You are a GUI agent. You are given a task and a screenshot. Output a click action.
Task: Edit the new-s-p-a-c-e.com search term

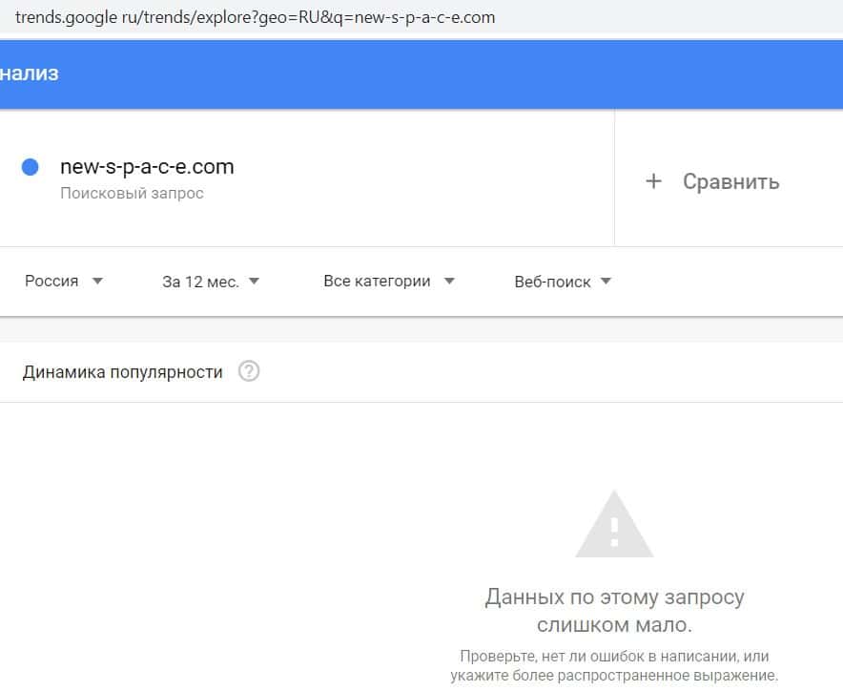tap(147, 167)
